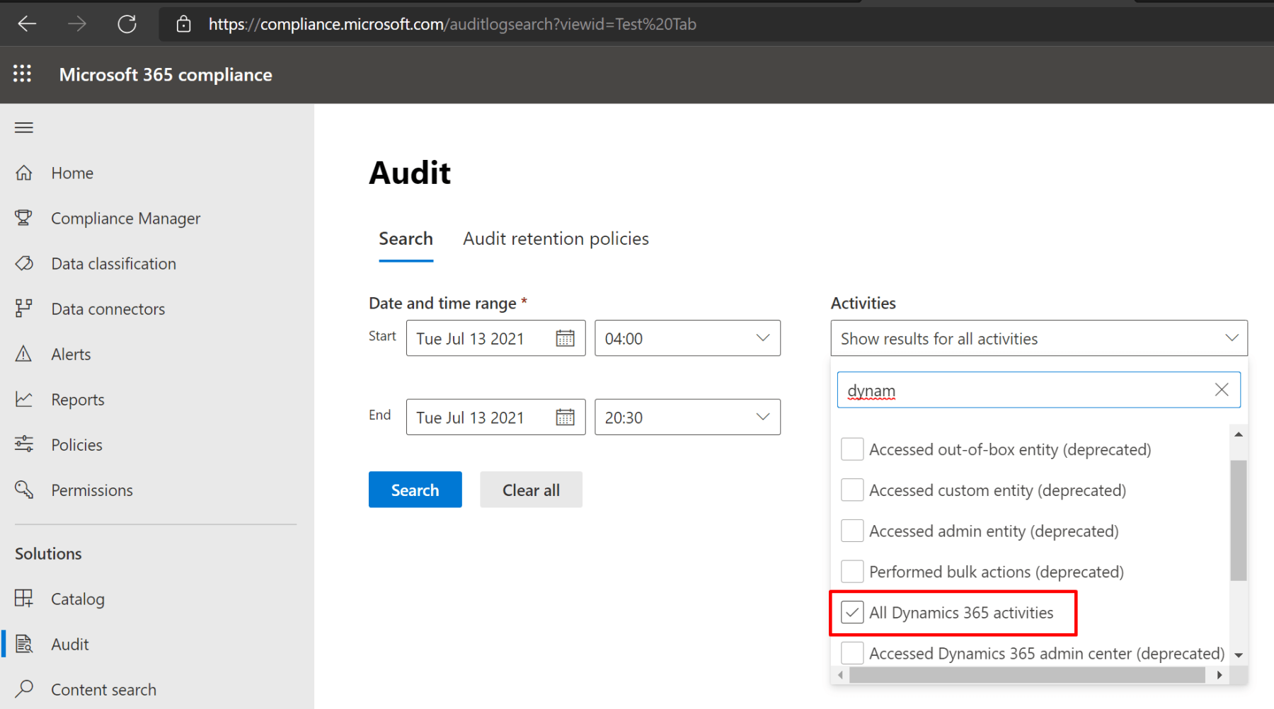The height and width of the screenshot is (709, 1274).
Task: Clear the dynam text with the X
Action: click(1221, 389)
